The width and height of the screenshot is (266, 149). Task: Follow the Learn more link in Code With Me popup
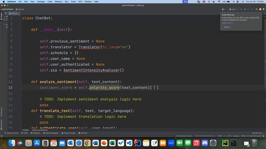[x=227, y=23]
